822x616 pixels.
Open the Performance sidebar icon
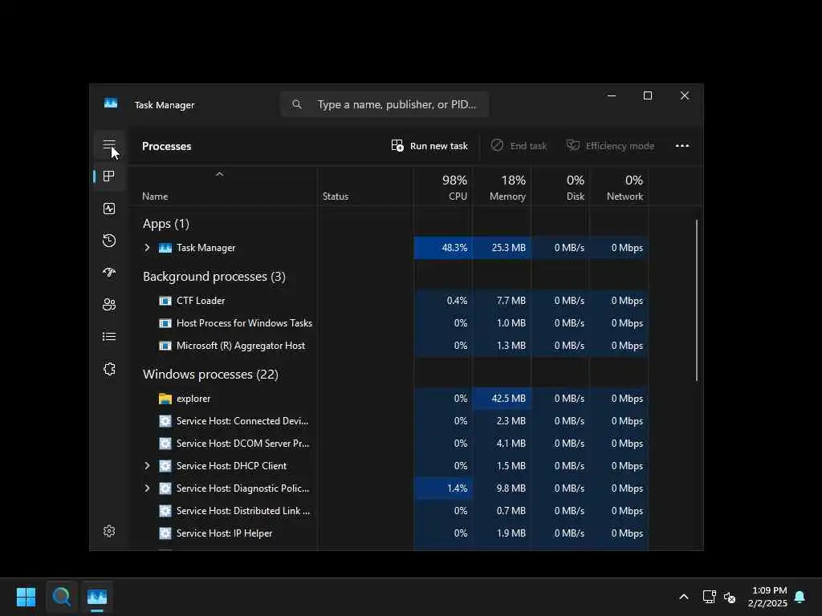pos(109,209)
